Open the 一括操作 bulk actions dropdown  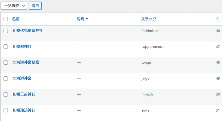14,6
